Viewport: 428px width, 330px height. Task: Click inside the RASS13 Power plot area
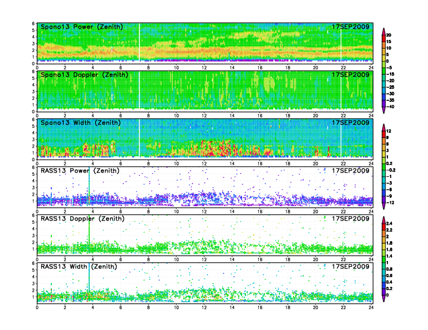pos(205,187)
